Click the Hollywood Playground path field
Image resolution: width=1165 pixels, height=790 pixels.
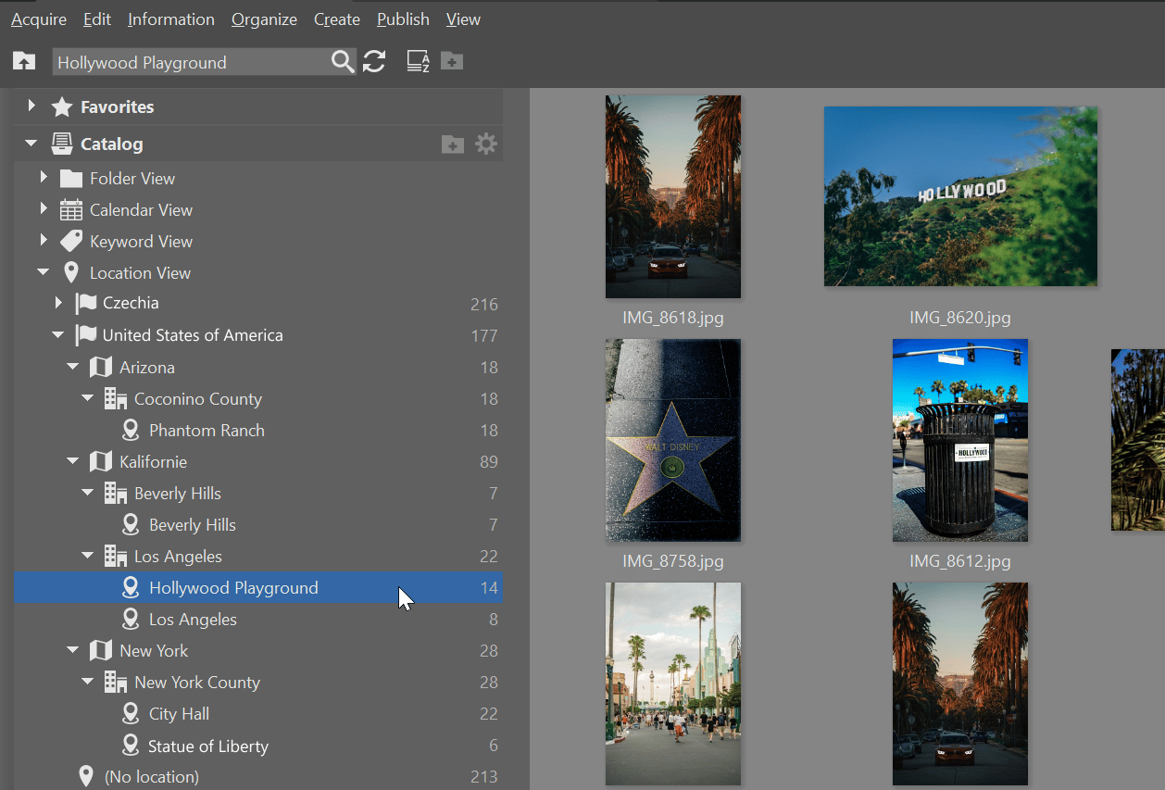coord(190,62)
